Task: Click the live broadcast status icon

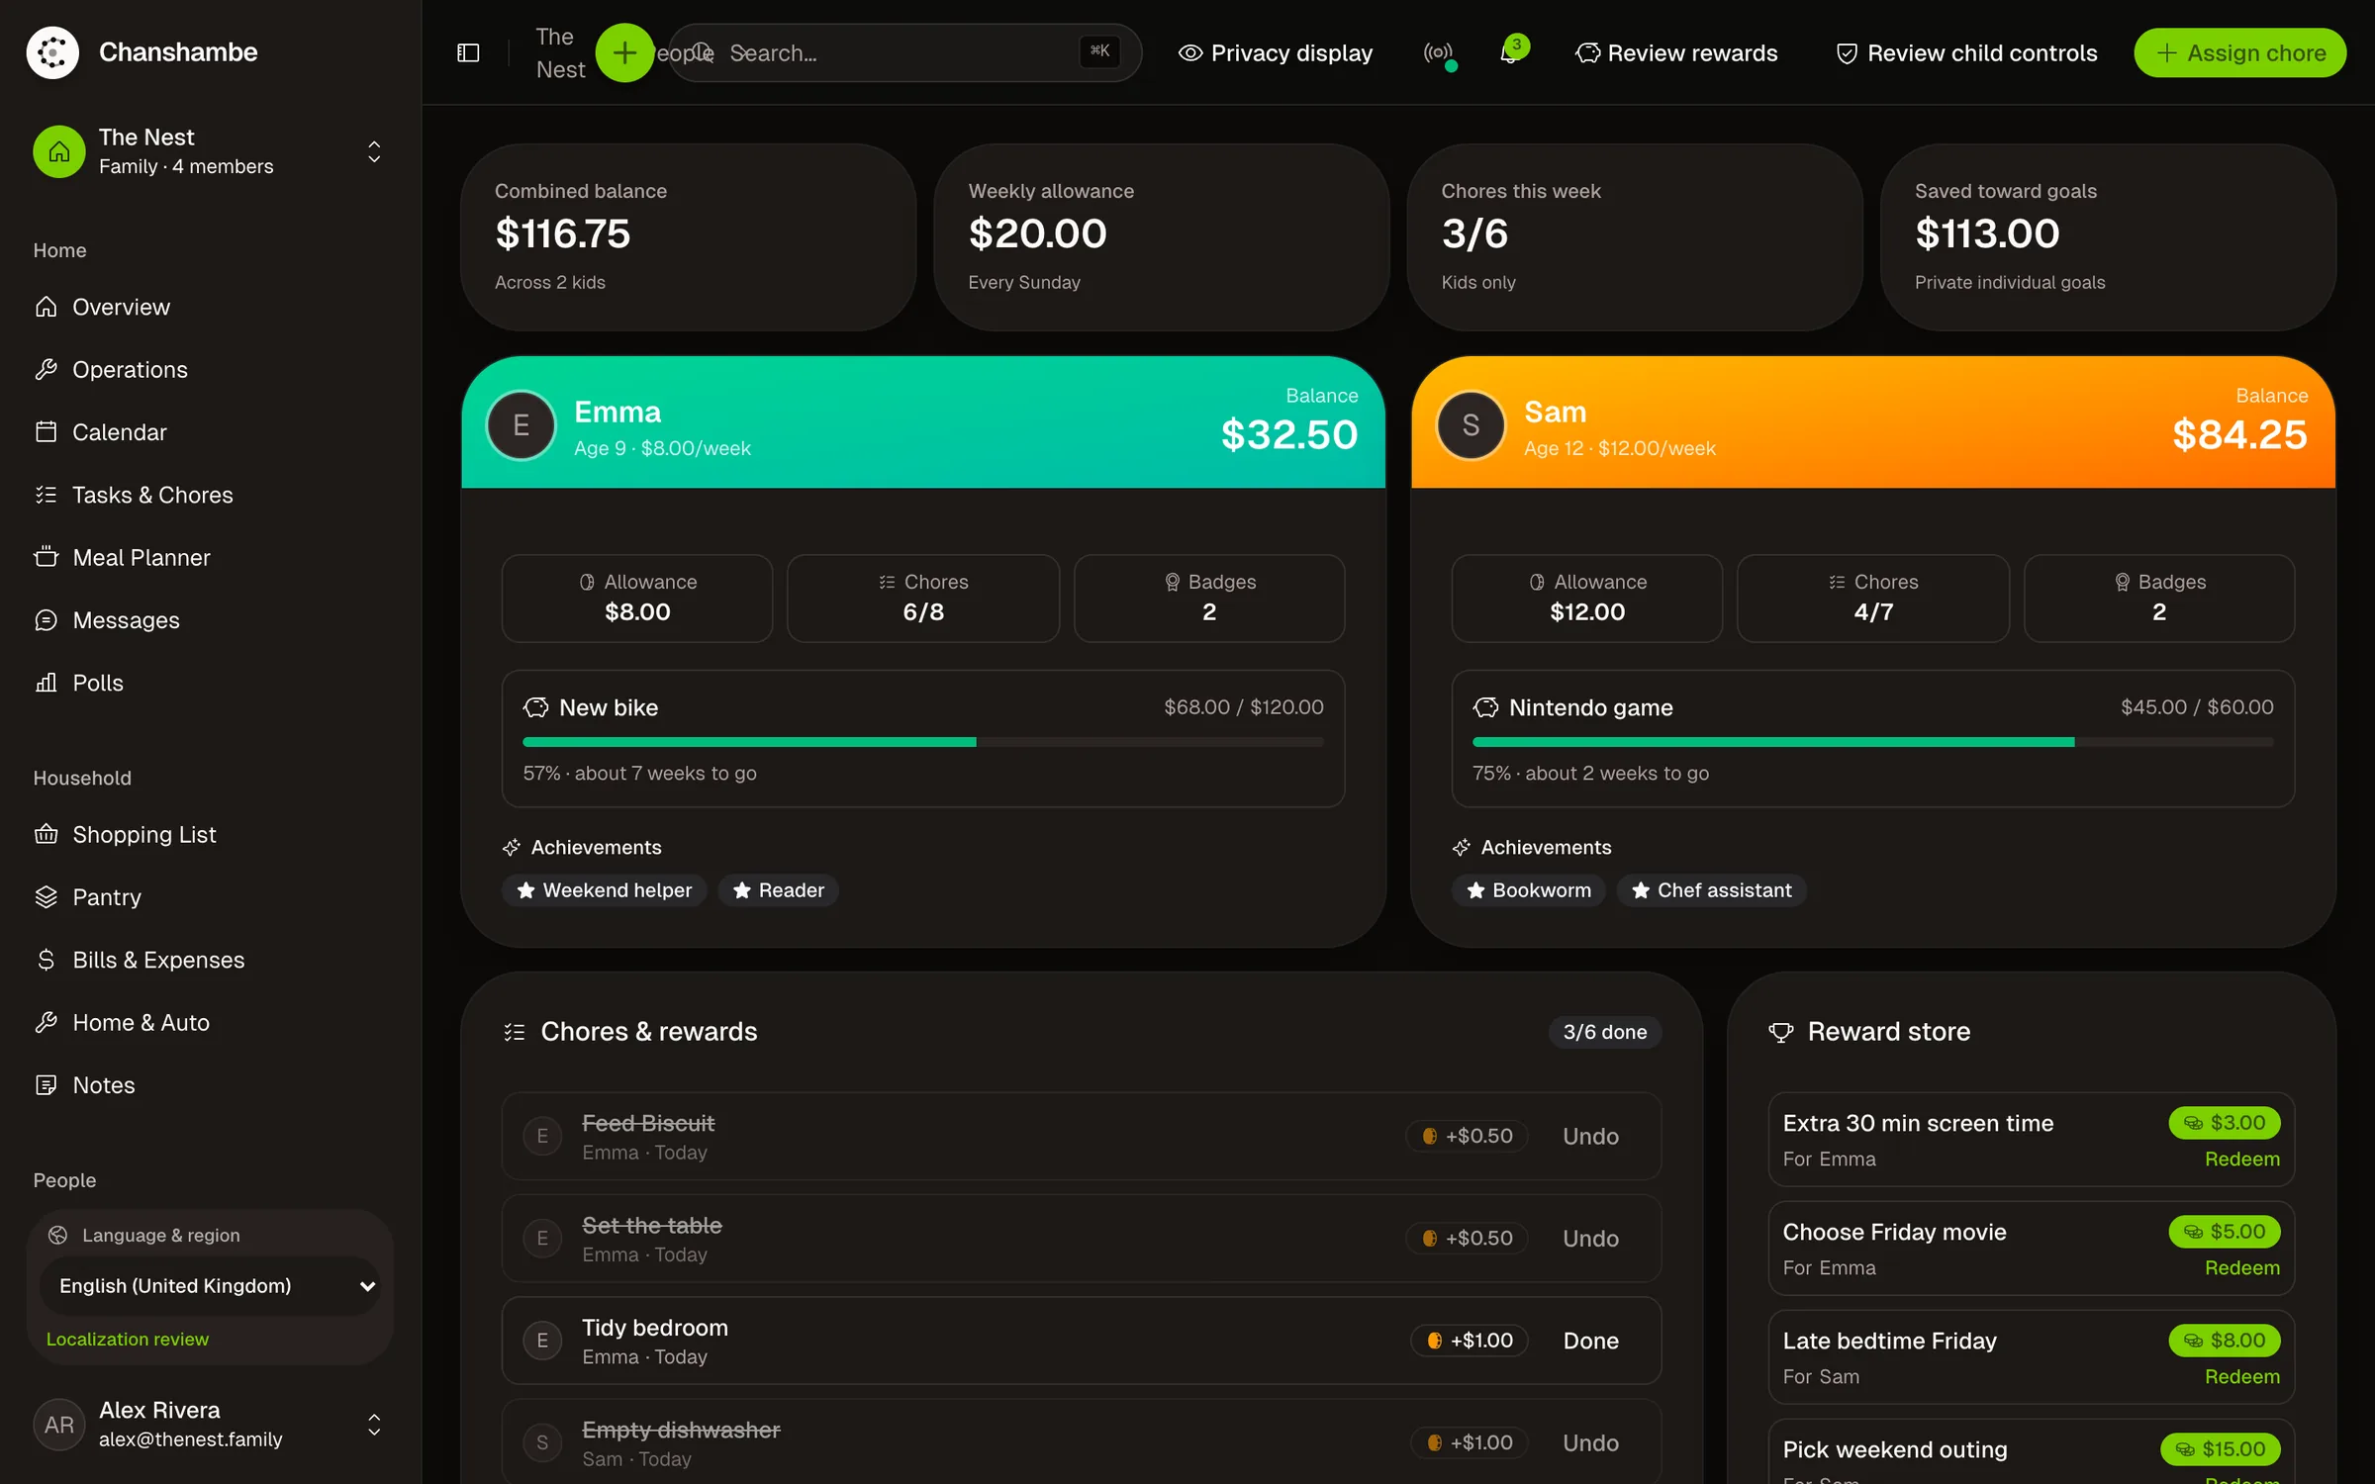Action: coord(1438,52)
